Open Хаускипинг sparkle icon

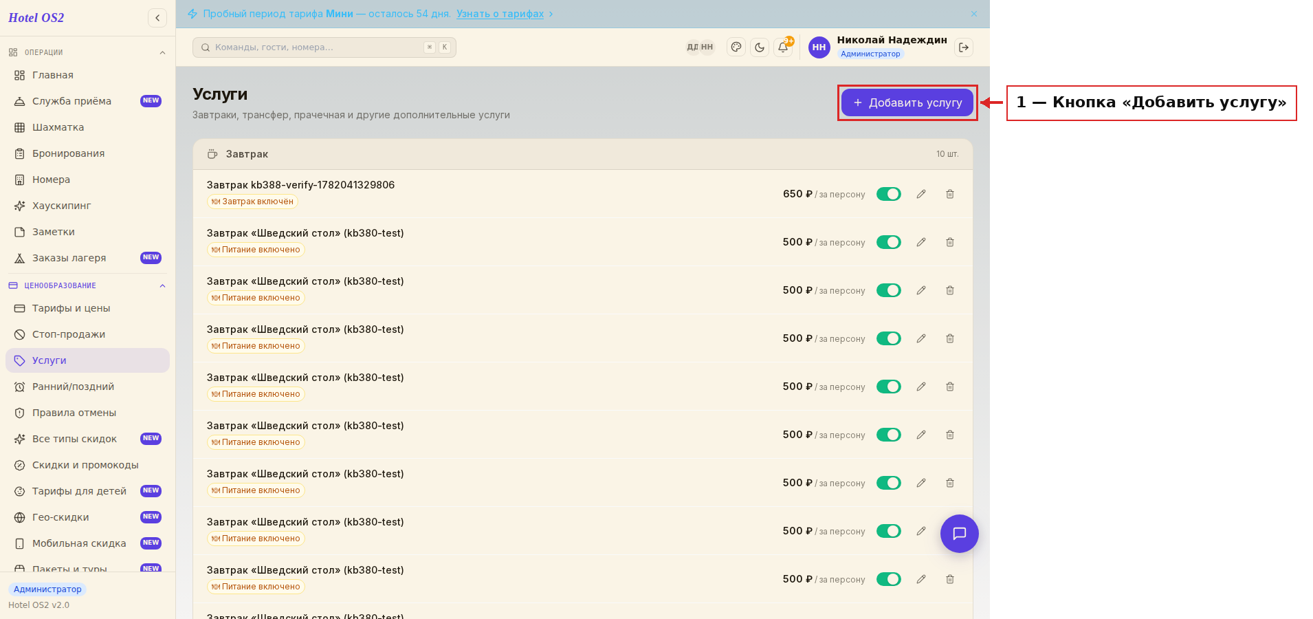20,206
